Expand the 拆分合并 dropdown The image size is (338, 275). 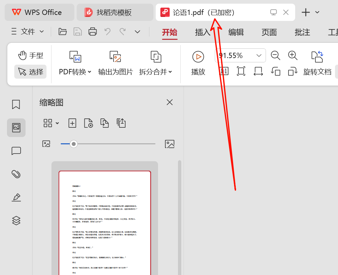tap(155, 72)
